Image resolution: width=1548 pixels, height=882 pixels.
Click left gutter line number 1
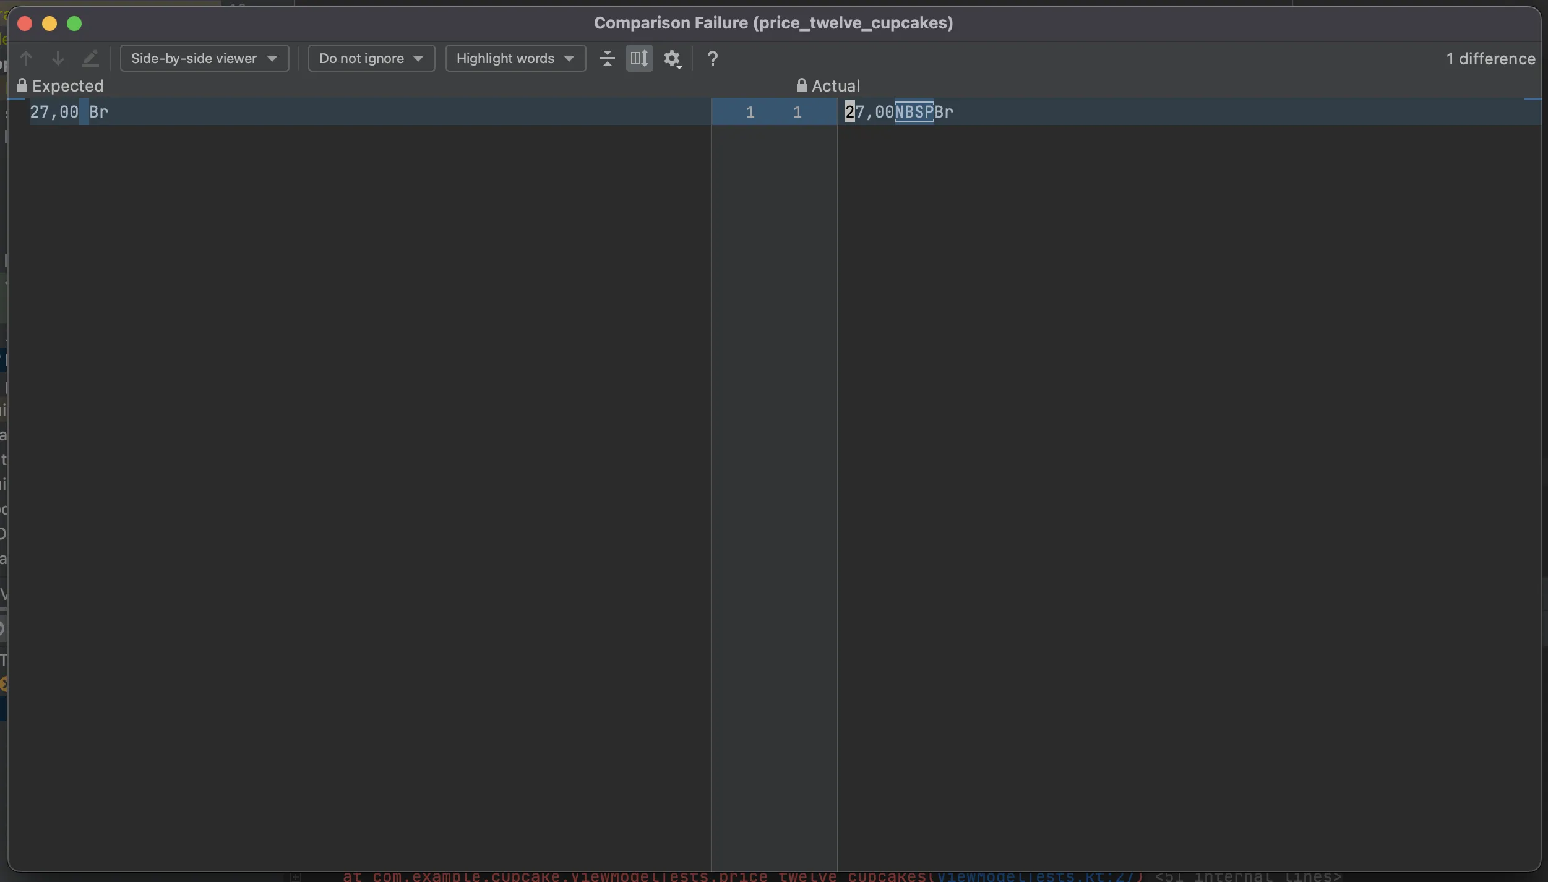click(750, 112)
